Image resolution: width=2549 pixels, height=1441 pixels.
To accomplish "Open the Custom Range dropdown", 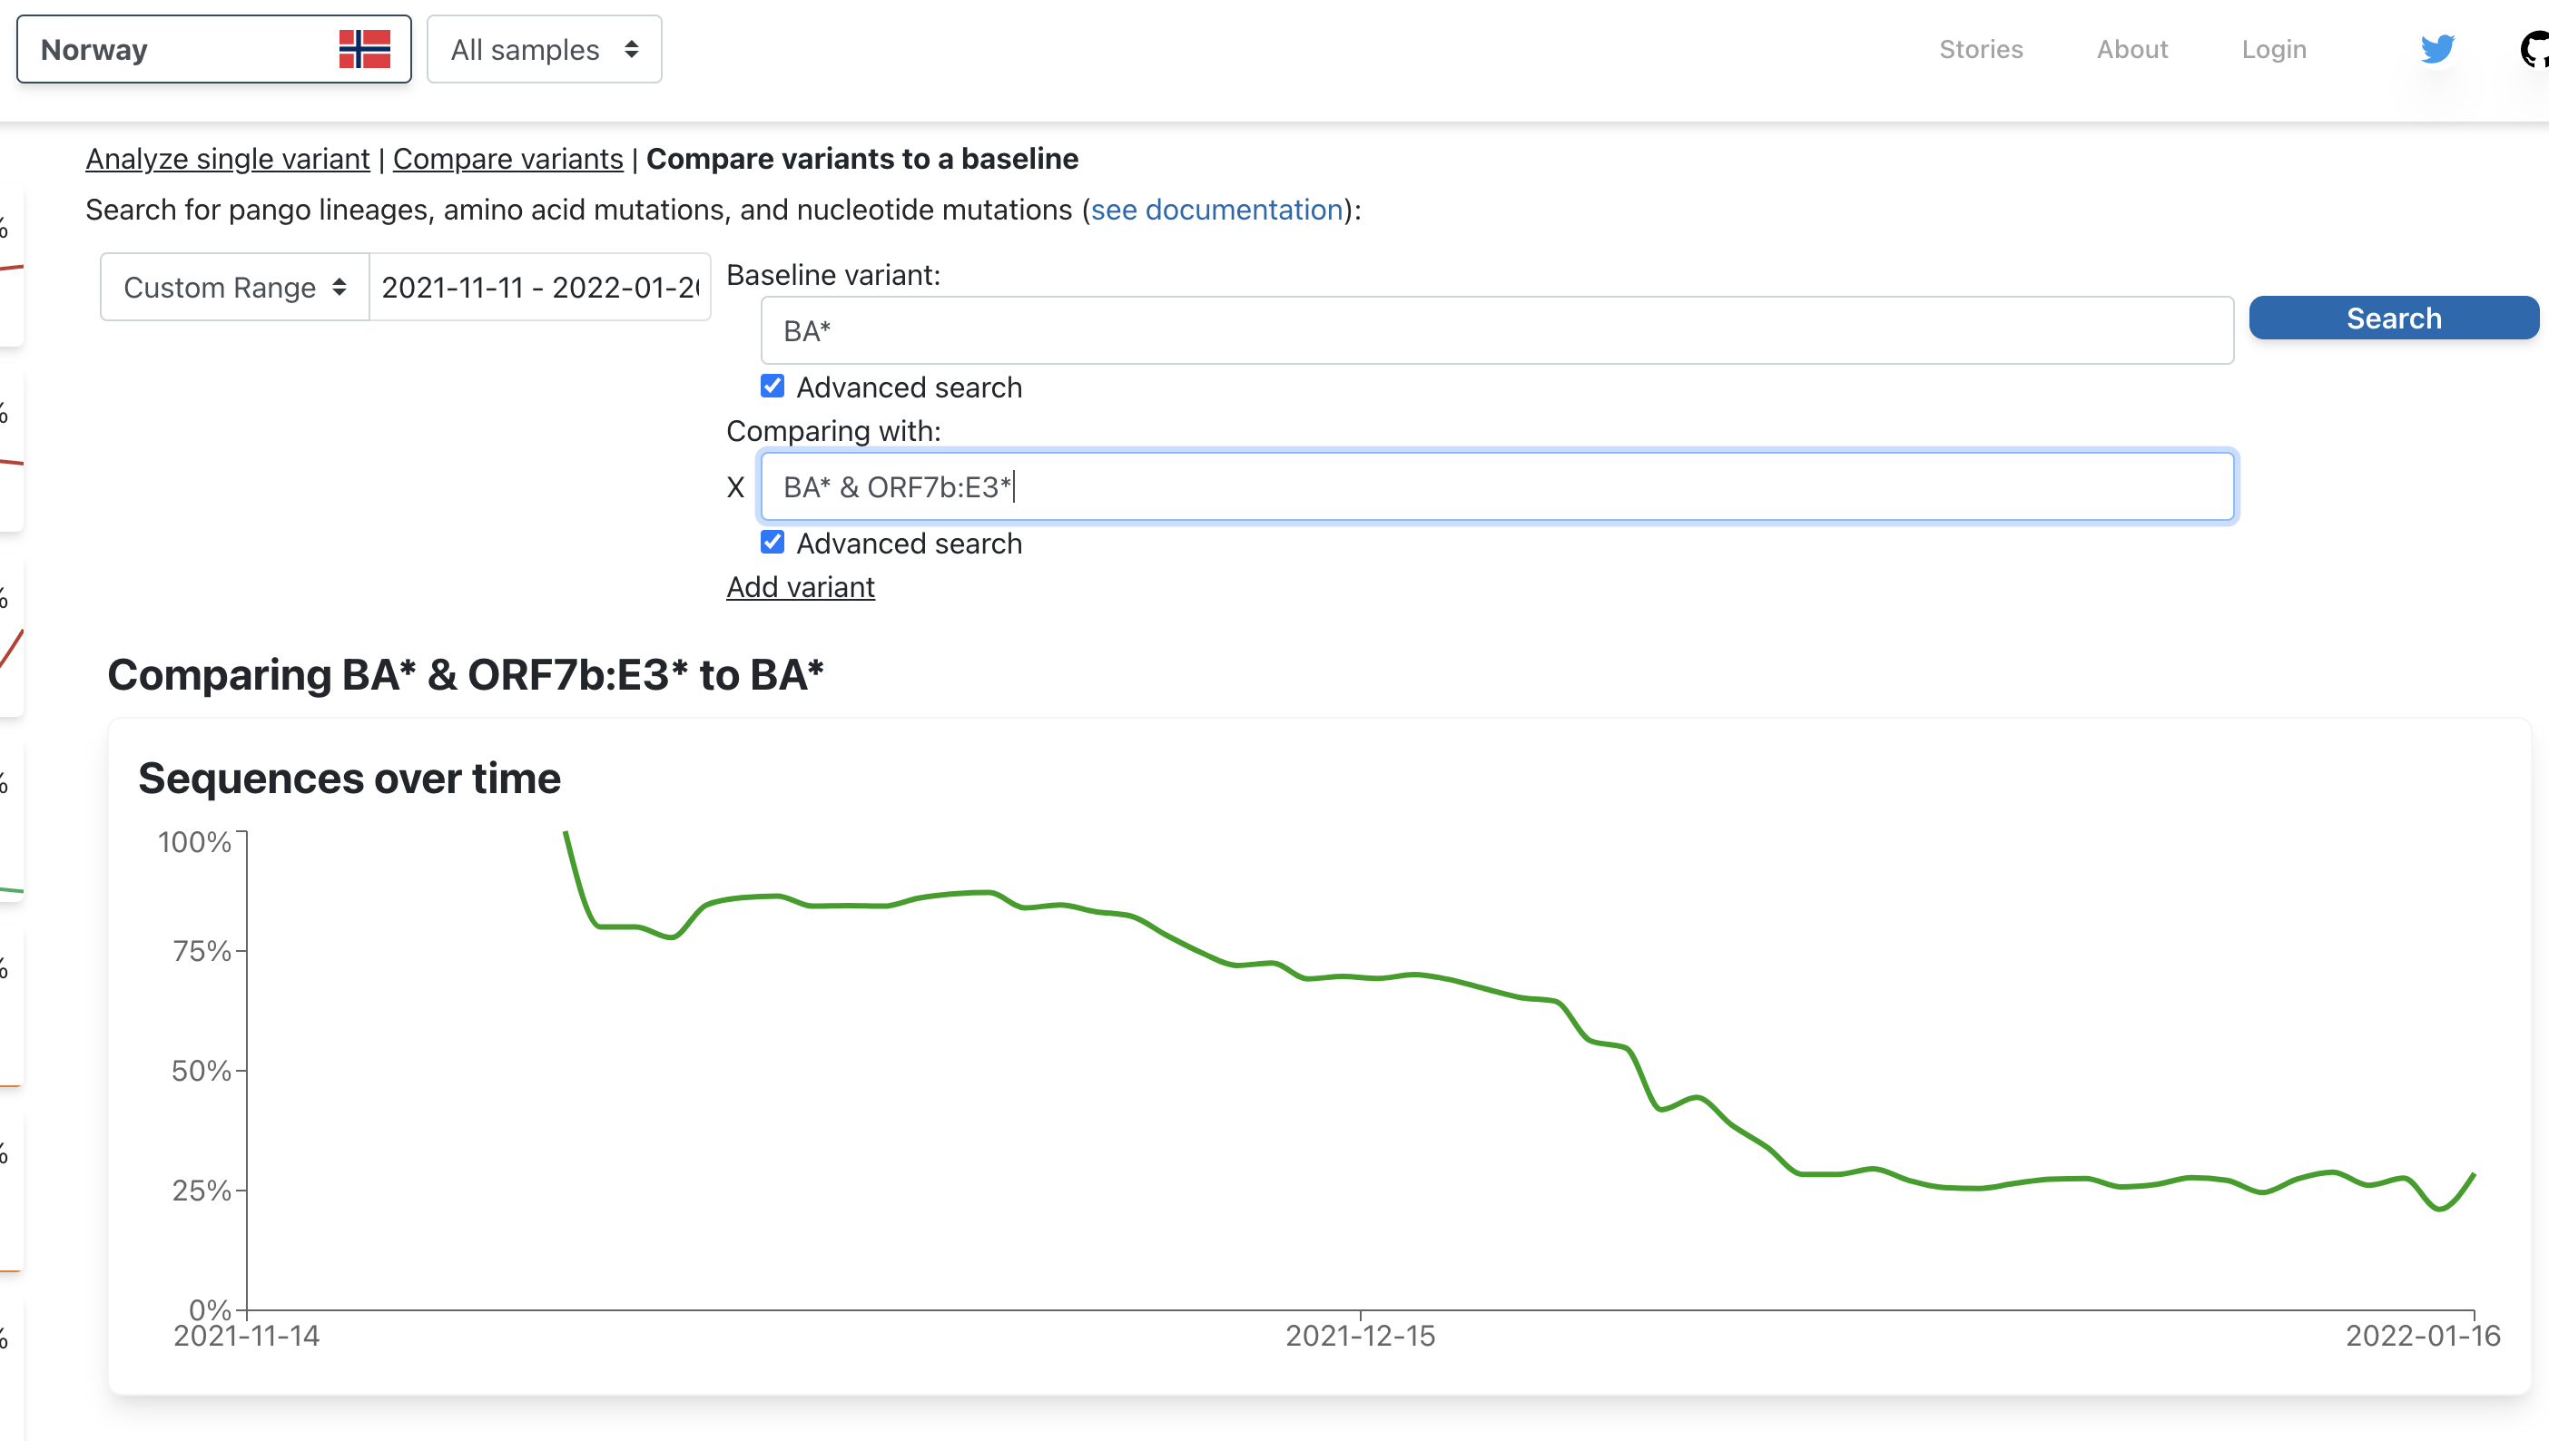I will (220, 287).
